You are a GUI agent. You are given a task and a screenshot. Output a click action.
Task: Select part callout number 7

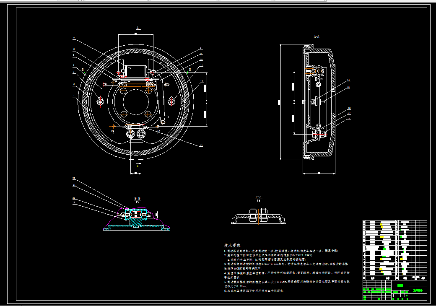click(74, 38)
